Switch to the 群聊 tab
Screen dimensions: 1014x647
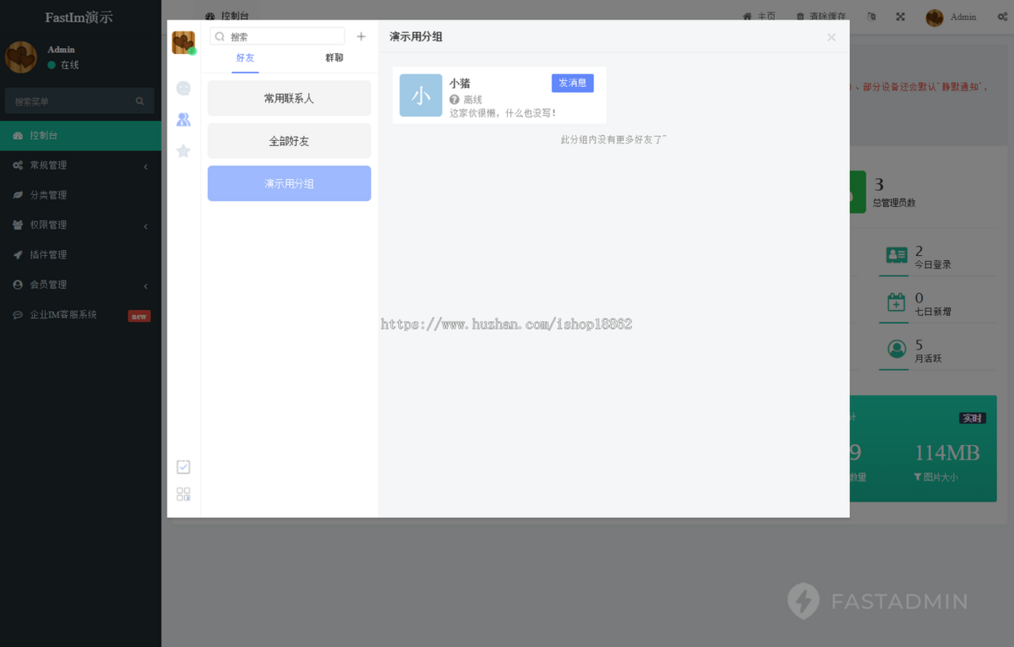[x=335, y=57]
